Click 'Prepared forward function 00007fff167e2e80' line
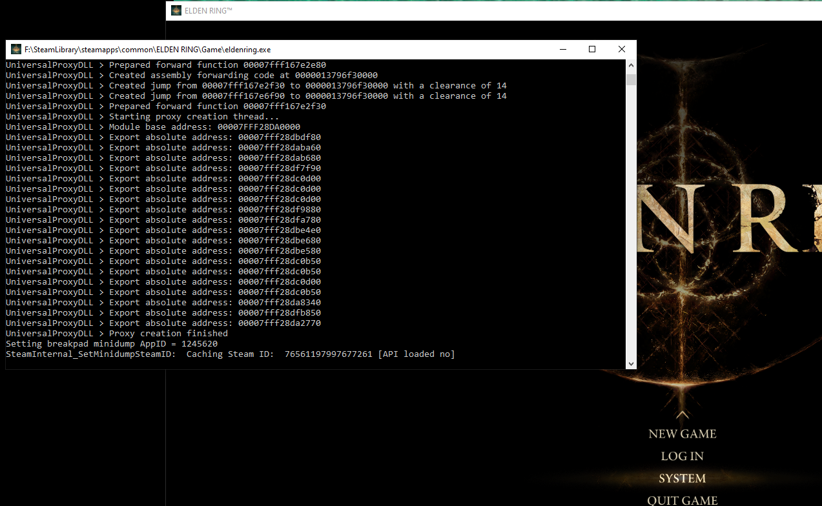822x506 pixels. pyautogui.click(x=166, y=65)
